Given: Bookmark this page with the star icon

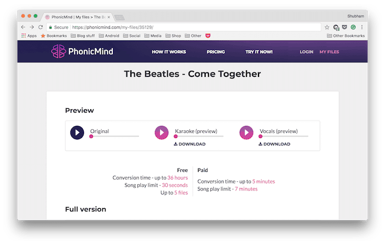Looking at the screenshot, I should click(x=327, y=27).
